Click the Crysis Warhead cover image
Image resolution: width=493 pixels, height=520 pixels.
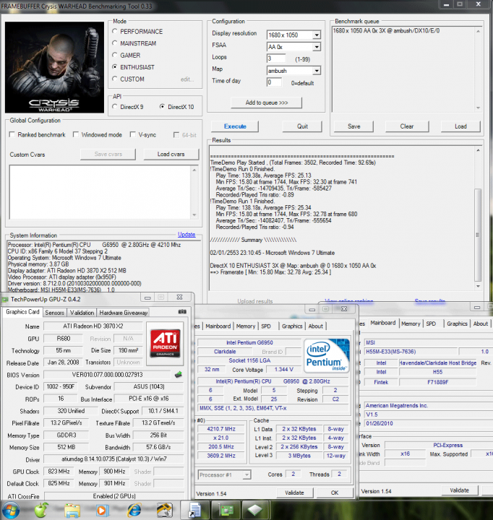[x=54, y=67]
